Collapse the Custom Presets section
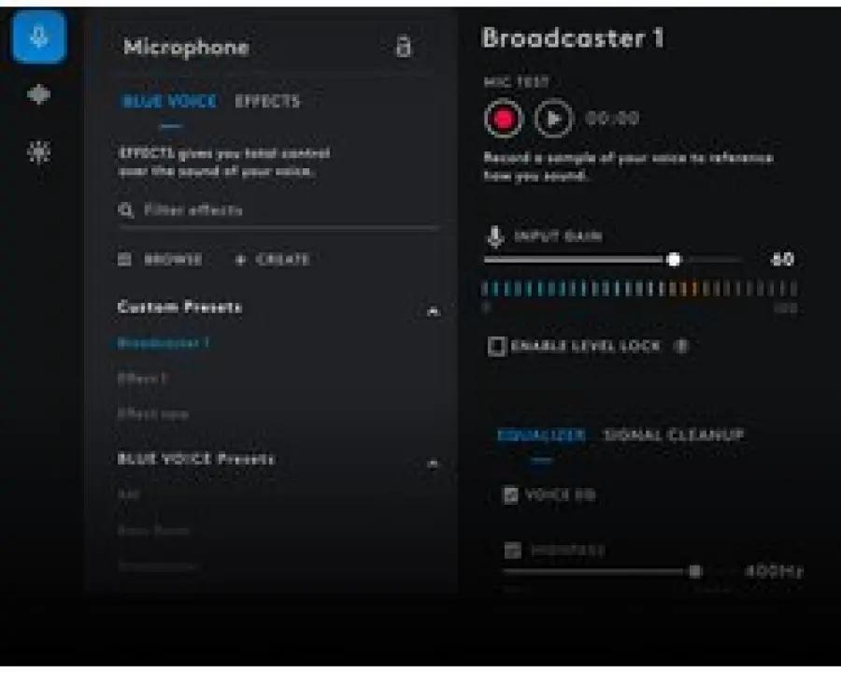Image resolution: width=841 pixels, height=673 pixels. click(x=433, y=310)
